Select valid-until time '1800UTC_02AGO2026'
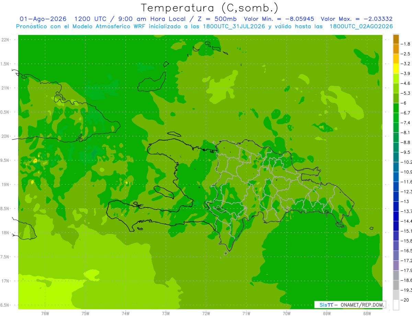The width and height of the screenshot is (412, 318). point(361,26)
